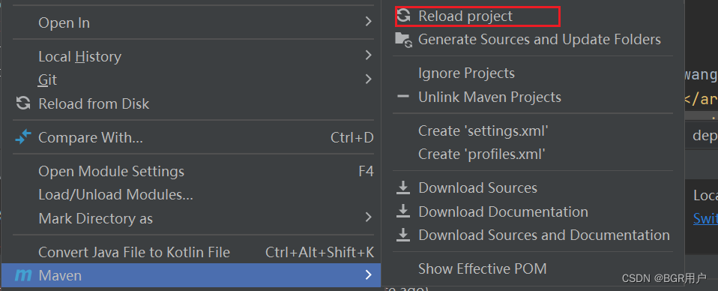Expand Mark Directory as submenu arrow
Screen dimensions: 718x291
pyautogui.click(x=369, y=217)
